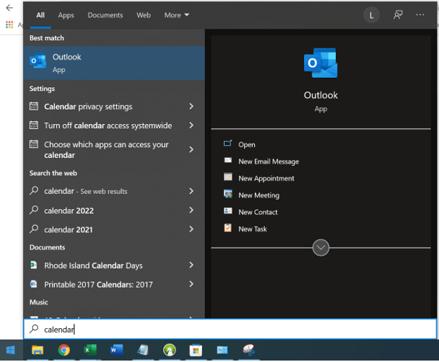
Task: Open the Microsoft Store taskbar icon
Action: click(x=196, y=350)
